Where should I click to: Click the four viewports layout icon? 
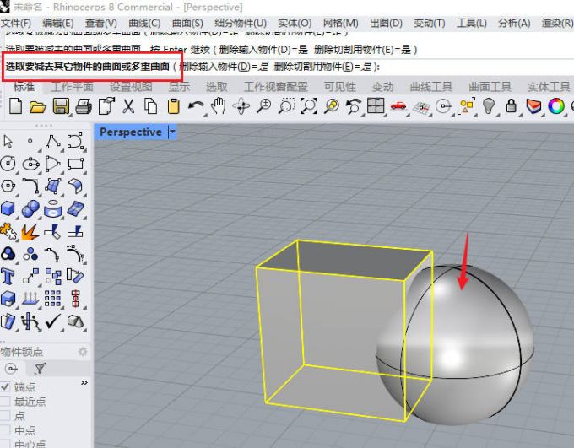376,105
